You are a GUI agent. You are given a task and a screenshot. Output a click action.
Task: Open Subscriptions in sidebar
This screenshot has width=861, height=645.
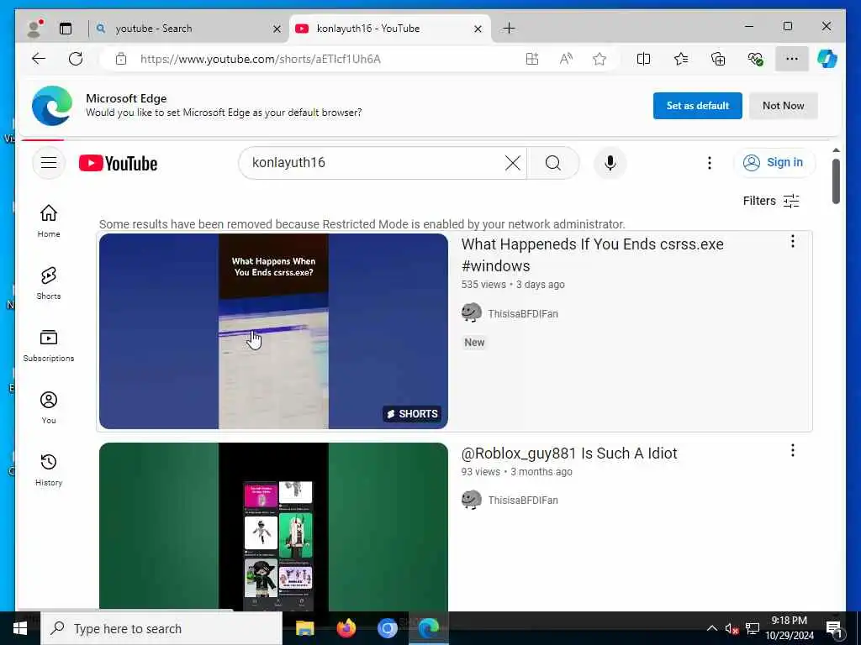click(x=48, y=345)
